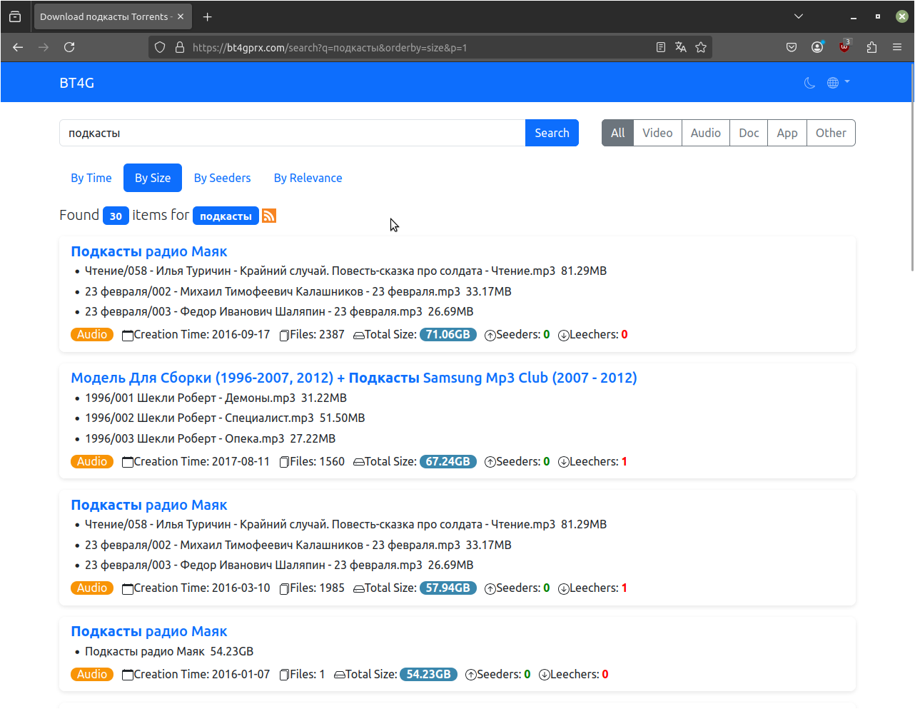Click the 71.06GB total size badge

tap(448, 334)
